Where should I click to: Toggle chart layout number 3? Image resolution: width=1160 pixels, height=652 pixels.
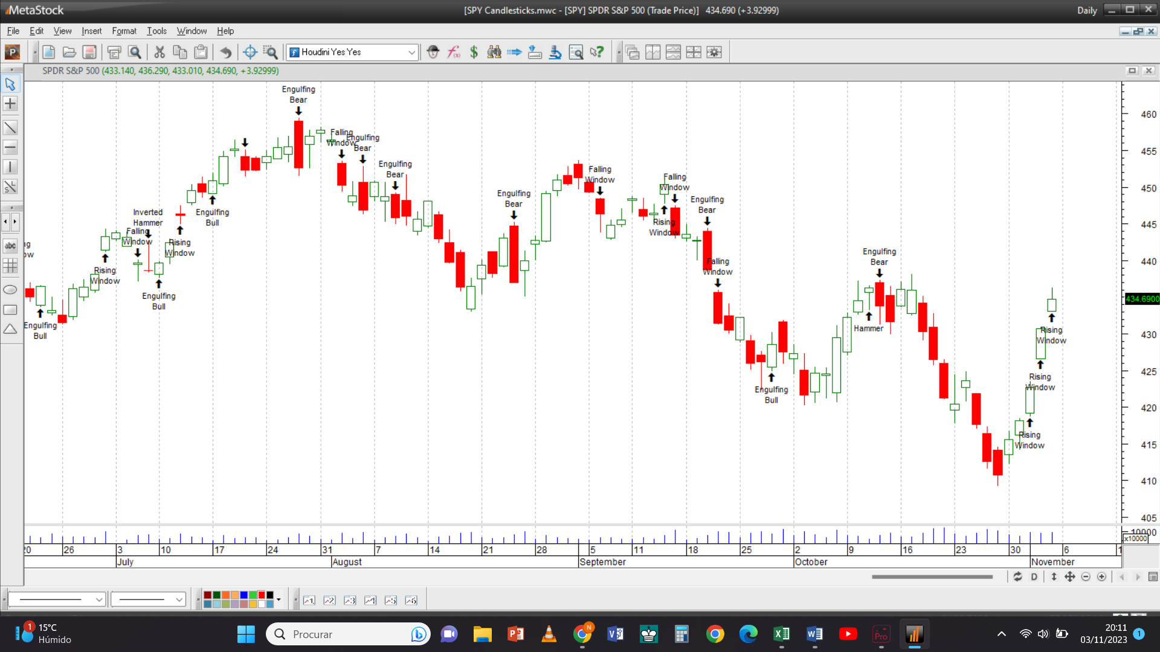coord(350,600)
